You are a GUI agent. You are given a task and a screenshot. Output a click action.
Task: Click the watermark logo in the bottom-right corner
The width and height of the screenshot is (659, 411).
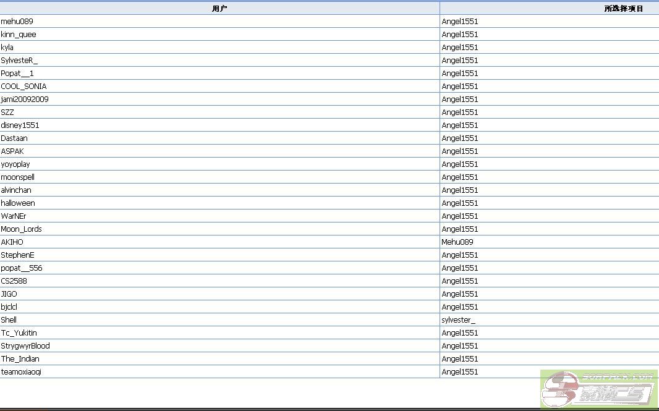pyautogui.click(x=598, y=389)
